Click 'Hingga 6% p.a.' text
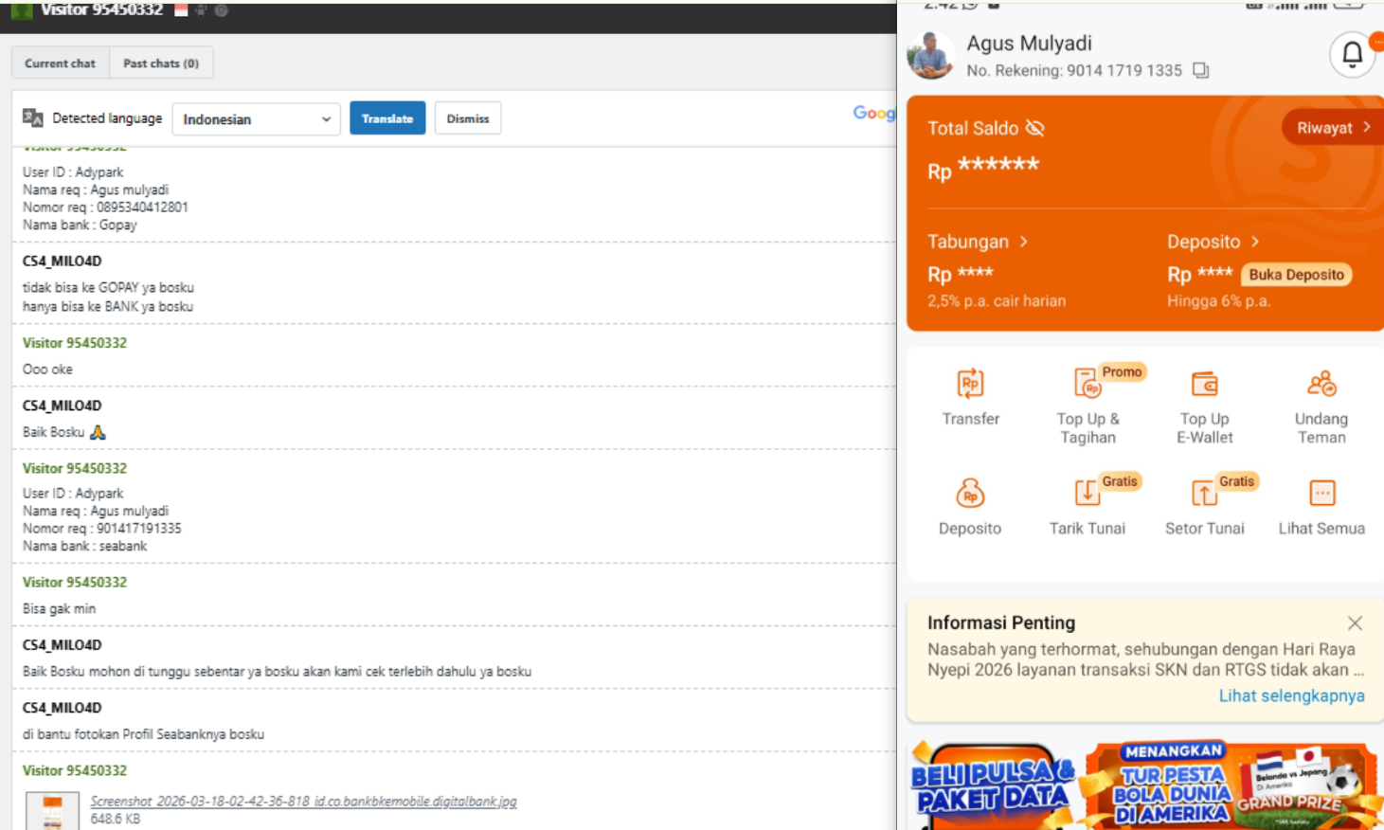1384x830 pixels. click(1219, 301)
